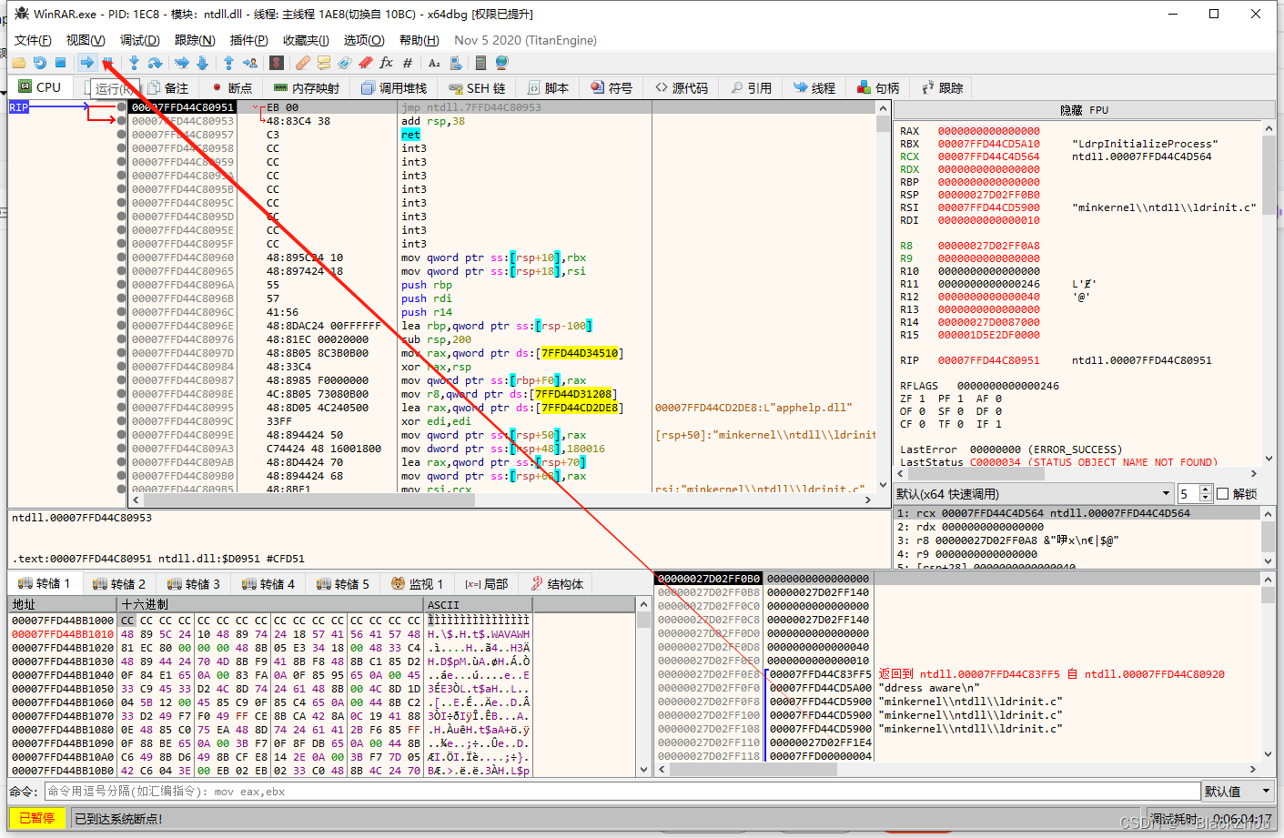Click the disassembly vertical scrollbar

pyautogui.click(x=882, y=297)
